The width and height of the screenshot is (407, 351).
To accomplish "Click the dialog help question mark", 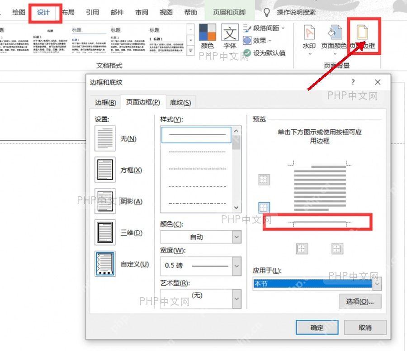I will click(x=353, y=82).
